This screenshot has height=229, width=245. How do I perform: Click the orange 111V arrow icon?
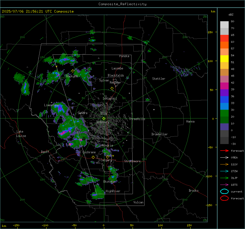pos(224,164)
